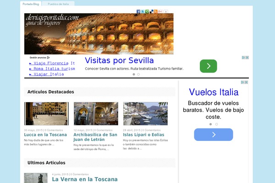This screenshot has width=275, height=183.
Task: Click the green Technorati icon
Action: tap(147, 11)
